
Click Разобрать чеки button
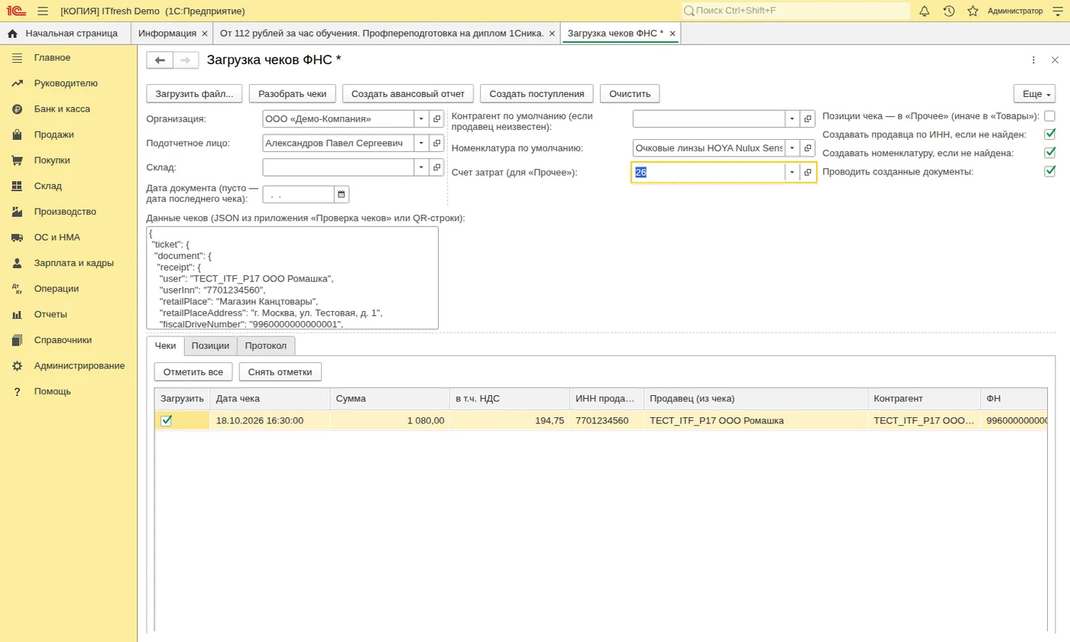pos(293,94)
